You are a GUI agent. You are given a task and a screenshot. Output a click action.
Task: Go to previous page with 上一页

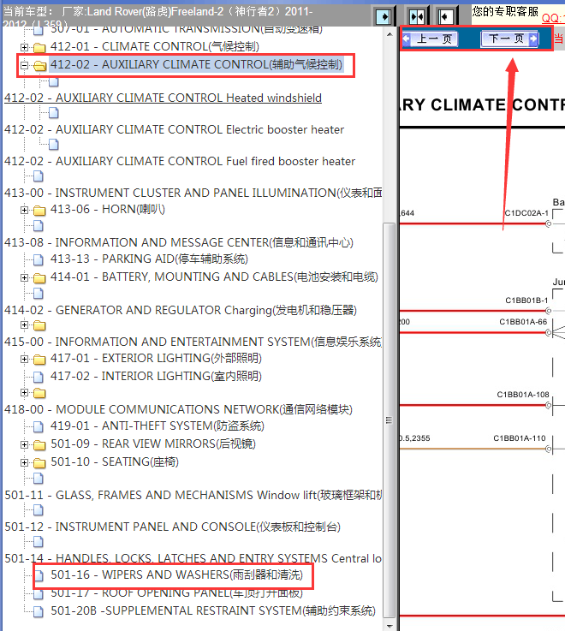pos(430,39)
